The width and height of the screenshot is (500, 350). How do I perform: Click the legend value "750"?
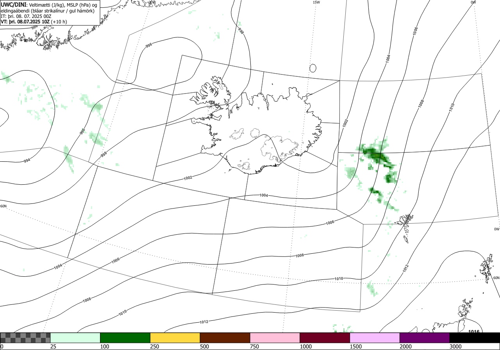[x=254, y=346]
